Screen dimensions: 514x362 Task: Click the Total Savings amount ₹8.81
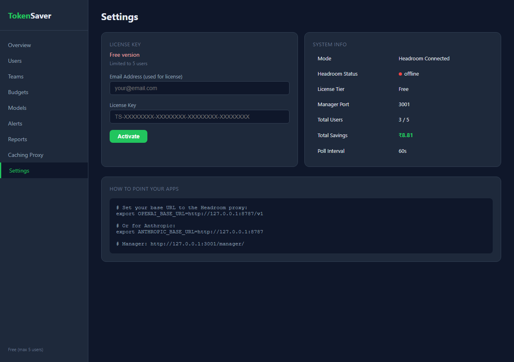point(406,136)
